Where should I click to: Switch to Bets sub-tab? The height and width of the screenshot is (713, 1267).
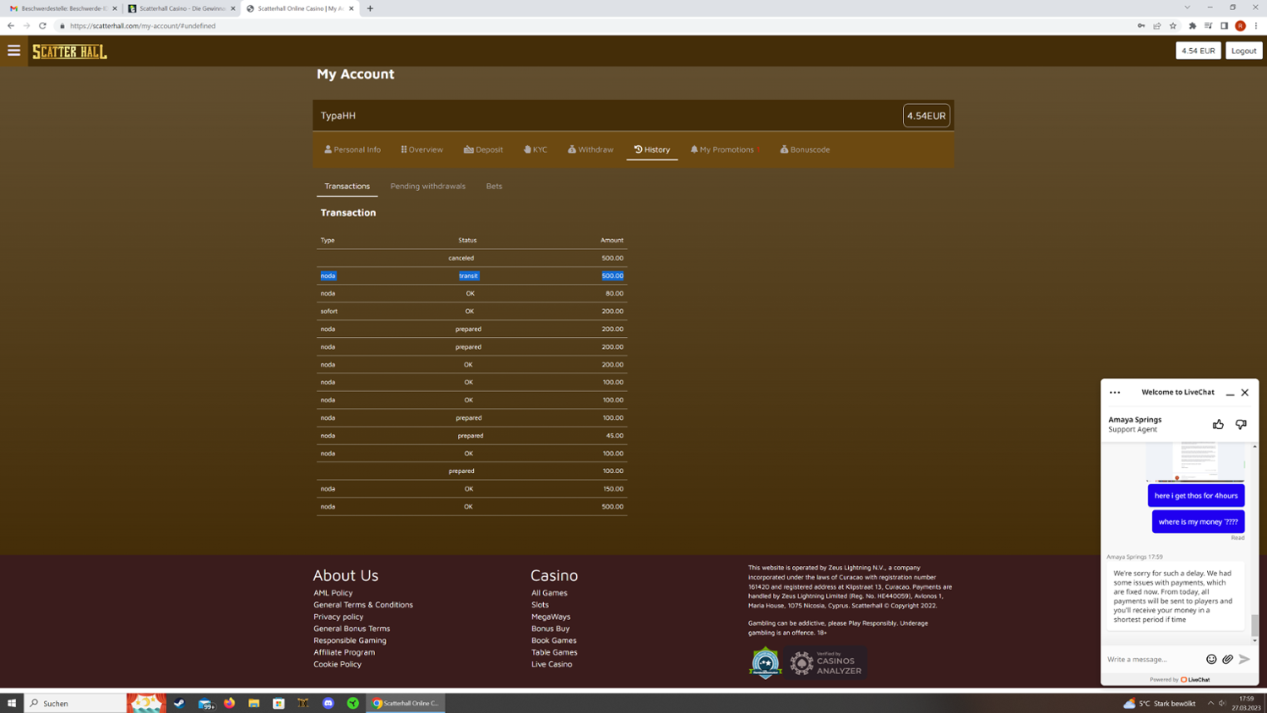tap(494, 186)
